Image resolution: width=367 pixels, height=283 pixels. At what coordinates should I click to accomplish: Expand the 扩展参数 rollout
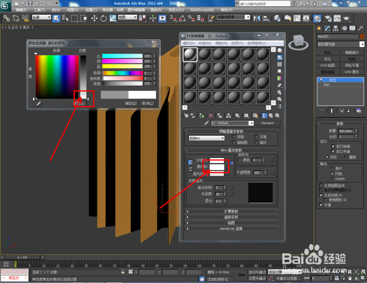point(231,211)
